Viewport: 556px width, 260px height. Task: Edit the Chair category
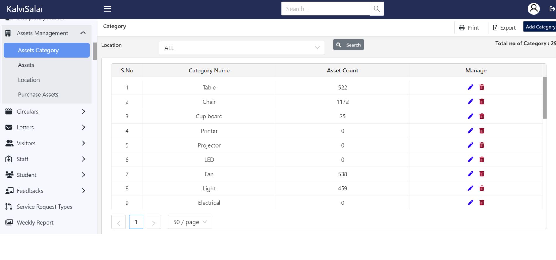[x=470, y=101]
